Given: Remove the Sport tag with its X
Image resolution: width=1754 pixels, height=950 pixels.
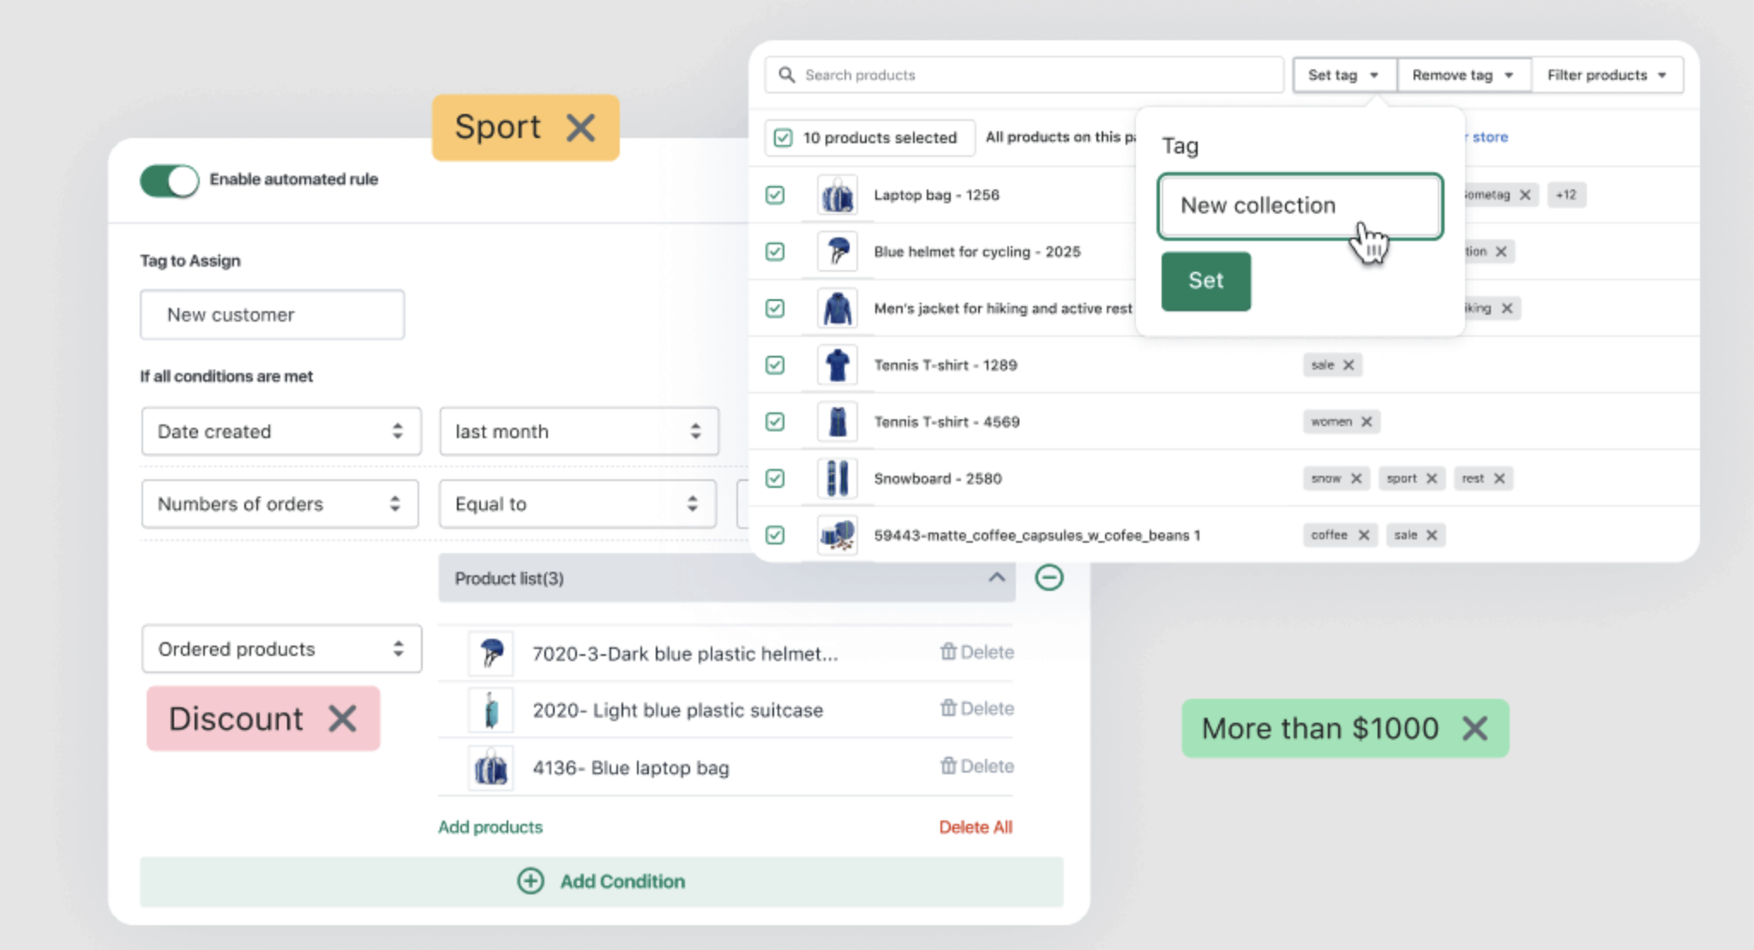Looking at the screenshot, I should [580, 128].
